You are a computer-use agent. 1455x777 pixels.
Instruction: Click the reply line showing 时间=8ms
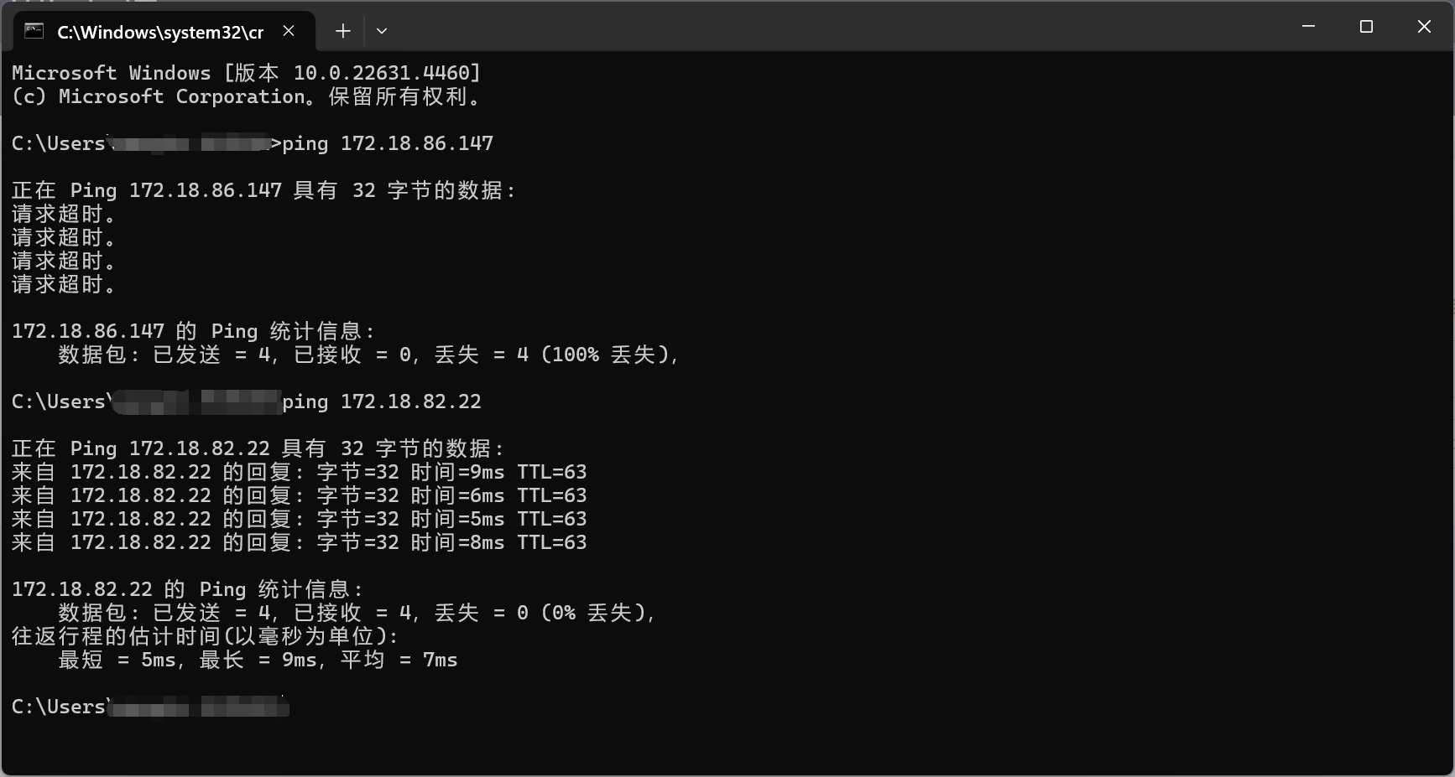click(299, 542)
